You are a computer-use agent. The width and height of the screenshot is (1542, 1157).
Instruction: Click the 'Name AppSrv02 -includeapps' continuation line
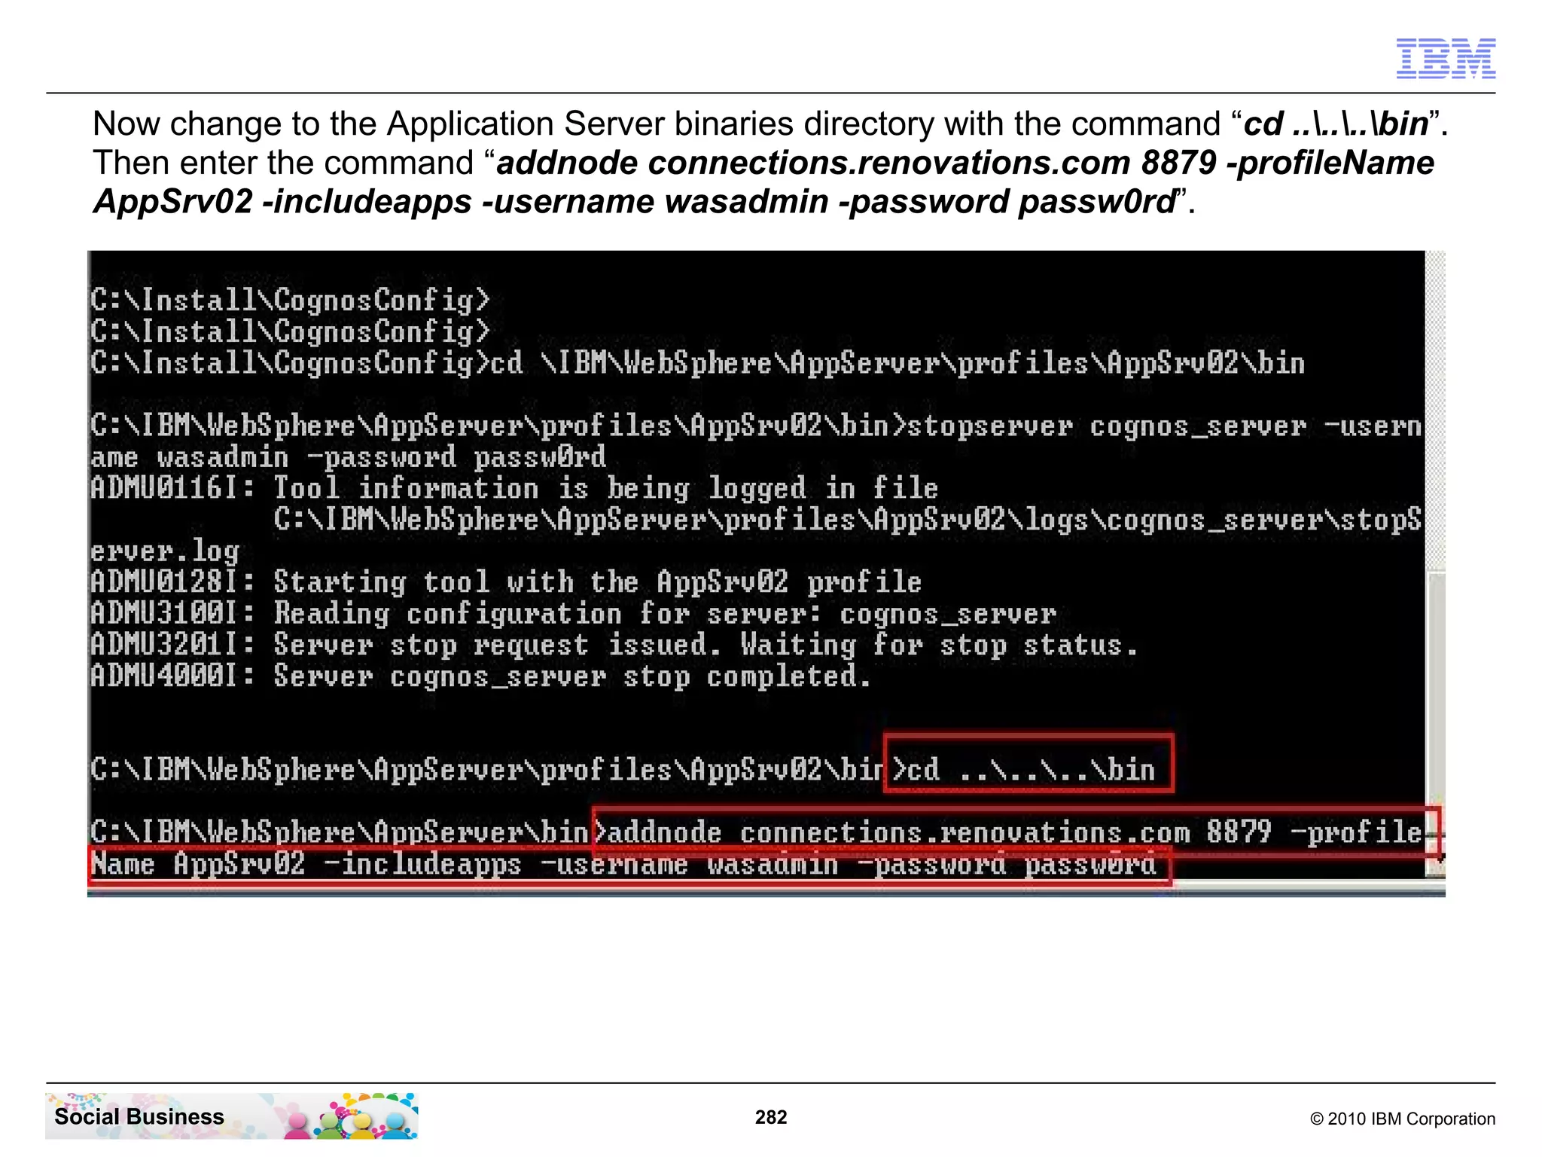click(623, 864)
